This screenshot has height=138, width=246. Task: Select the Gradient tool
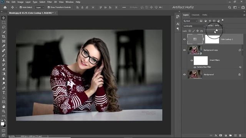pyautogui.click(x=3, y=74)
